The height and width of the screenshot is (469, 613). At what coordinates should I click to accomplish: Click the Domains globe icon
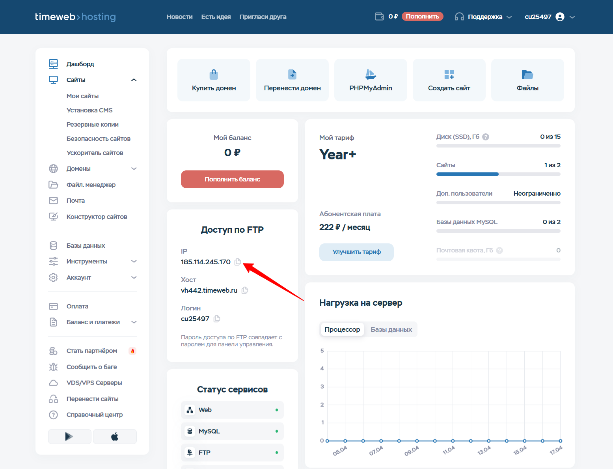pyautogui.click(x=53, y=169)
